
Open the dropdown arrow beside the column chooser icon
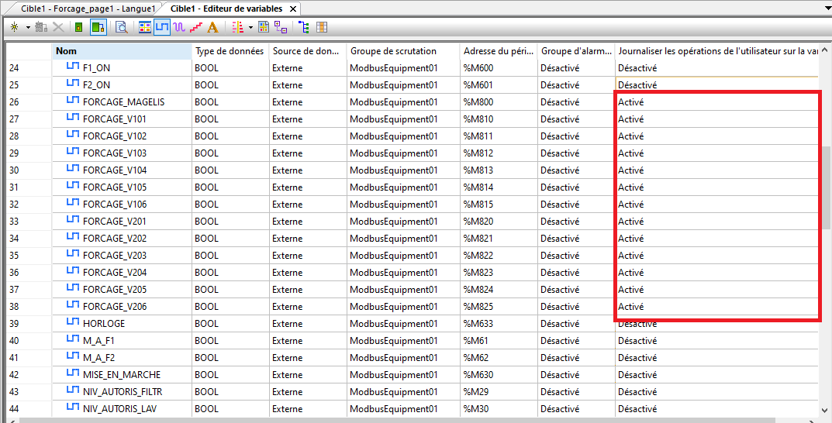point(250,27)
